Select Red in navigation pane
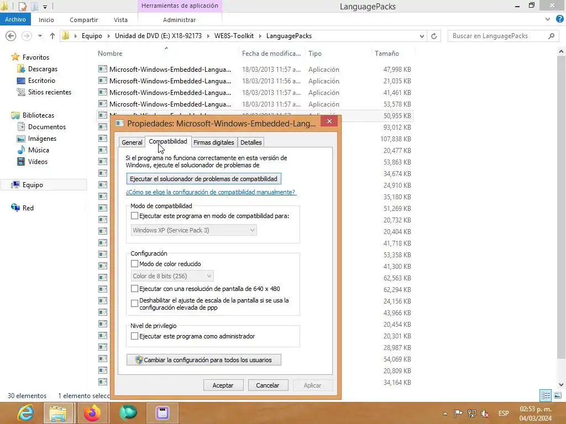Screen dimensions: 566x424 (x=28, y=208)
